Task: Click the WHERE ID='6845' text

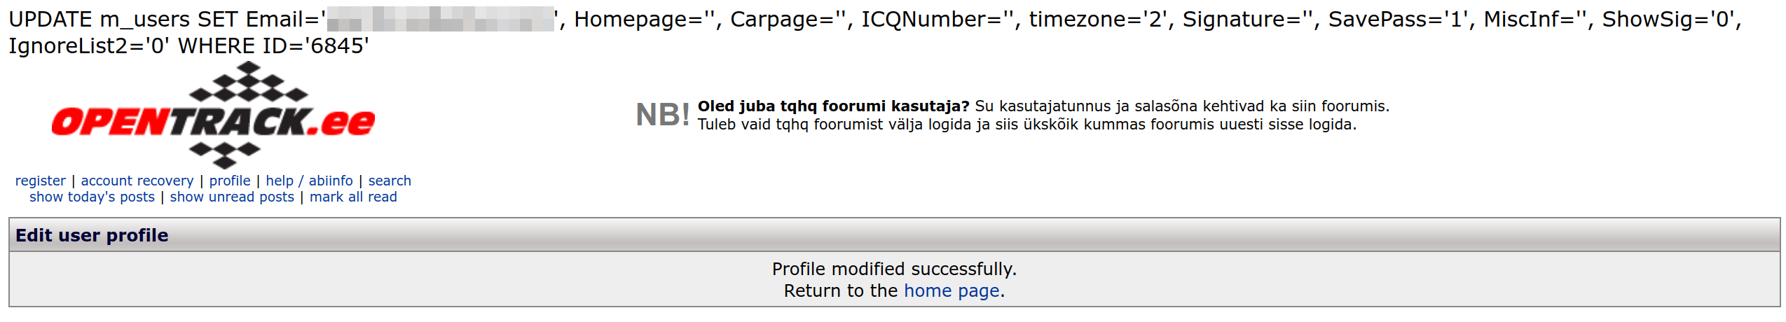Action: click(x=273, y=46)
